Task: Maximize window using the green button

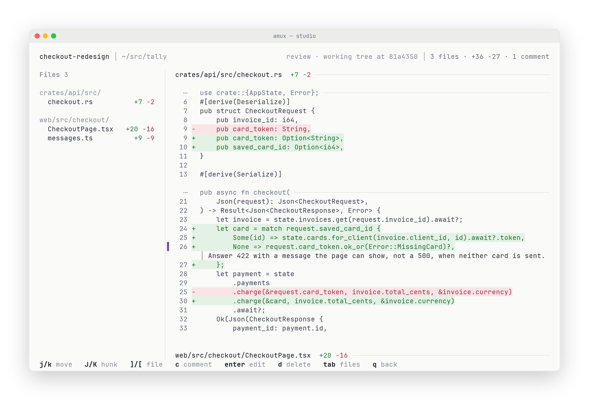Action: (54, 36)
